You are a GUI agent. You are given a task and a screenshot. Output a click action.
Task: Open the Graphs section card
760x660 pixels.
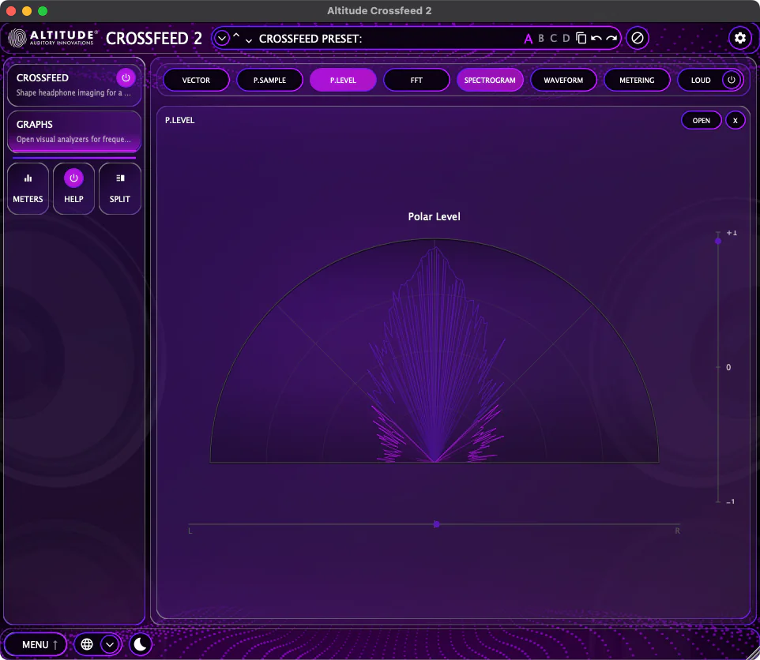click(x=74, y=131)
